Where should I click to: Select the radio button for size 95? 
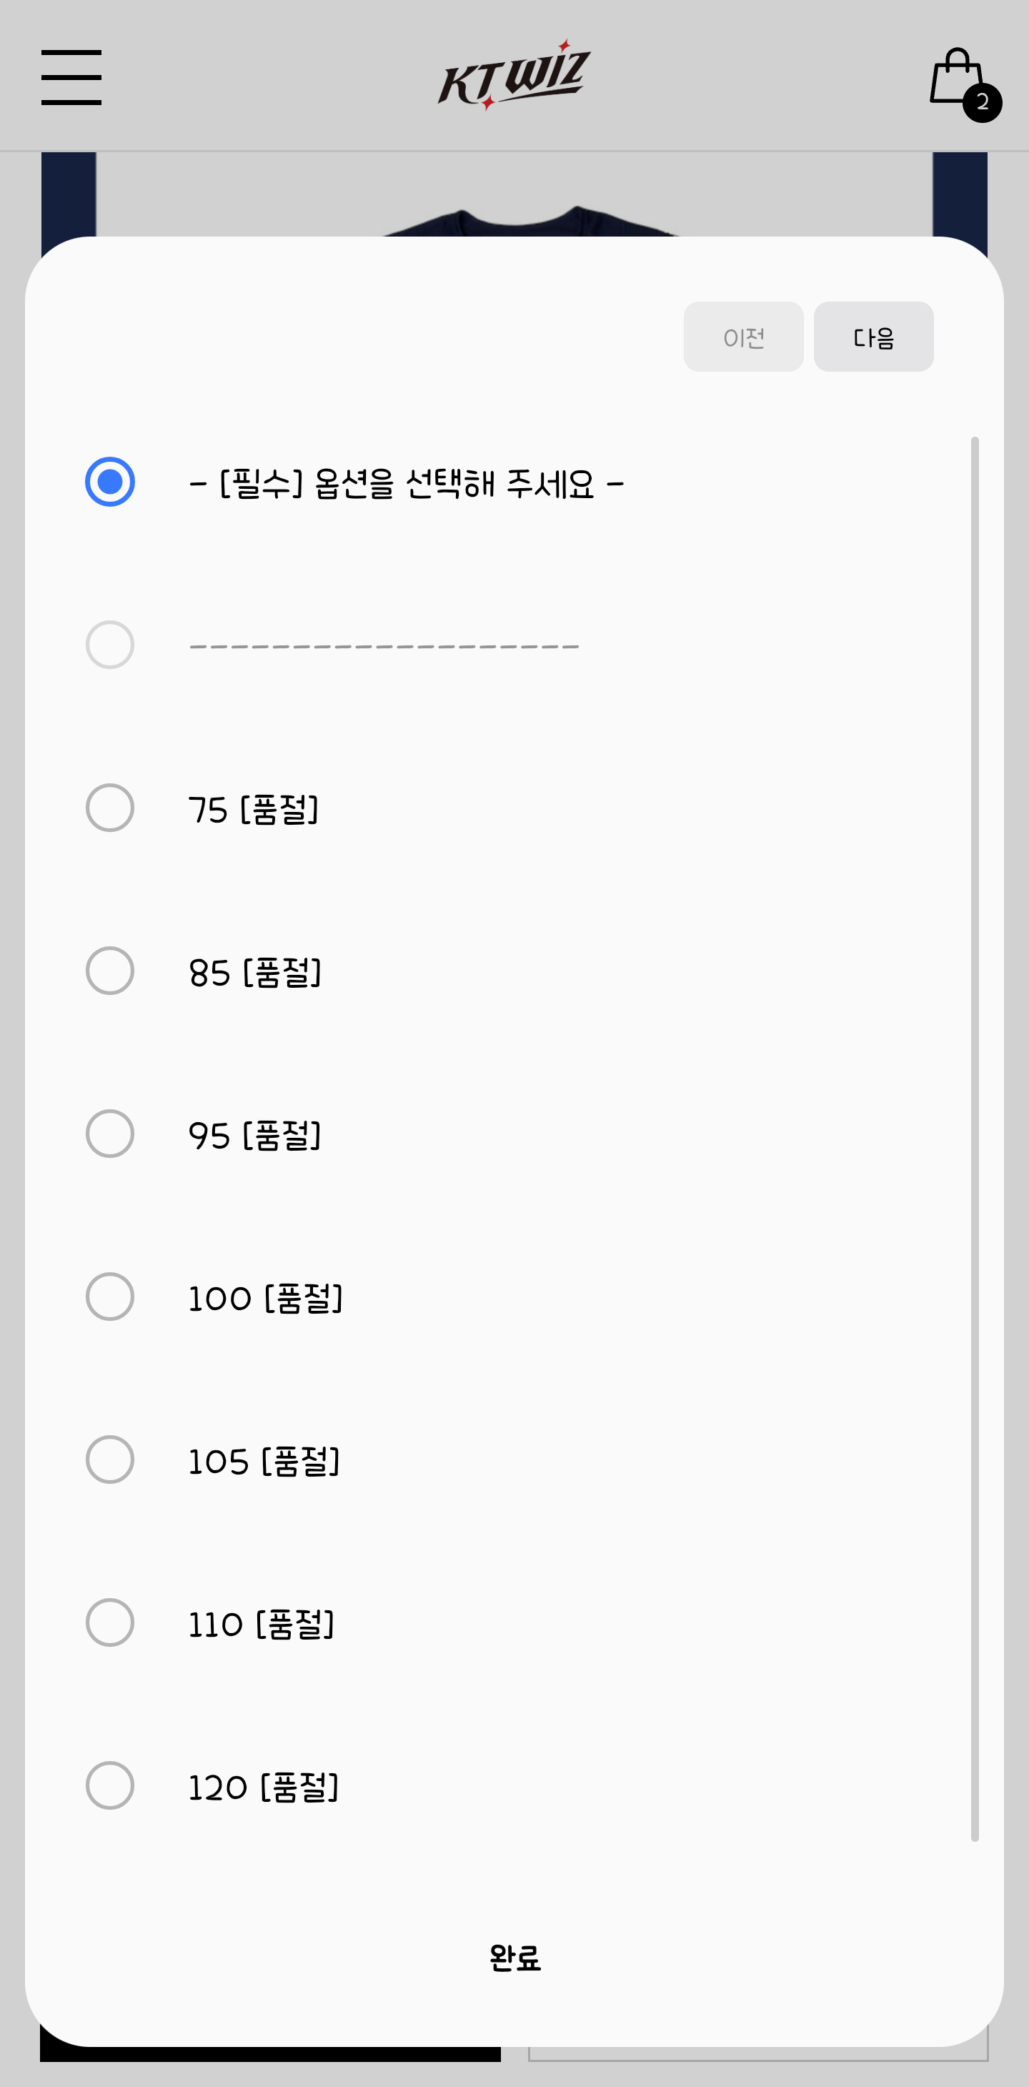110,1134
